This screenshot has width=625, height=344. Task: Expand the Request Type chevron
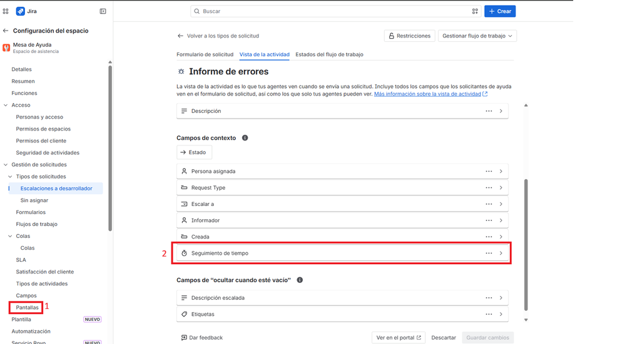pyautogui.click(x=501, y=188)
